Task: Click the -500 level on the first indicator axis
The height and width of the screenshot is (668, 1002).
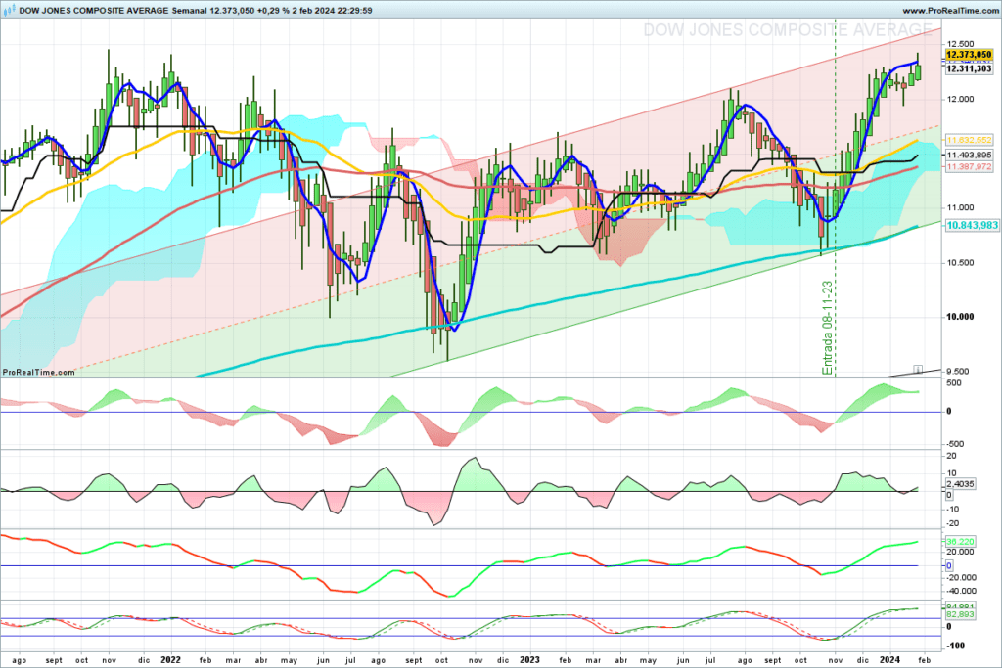Action: (x=955, y=444)
